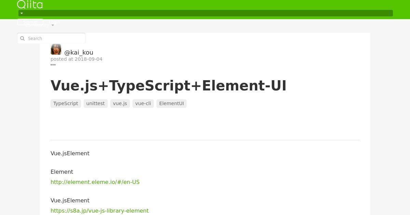
Task: Click the Login link
Action: tap(54, 22)
